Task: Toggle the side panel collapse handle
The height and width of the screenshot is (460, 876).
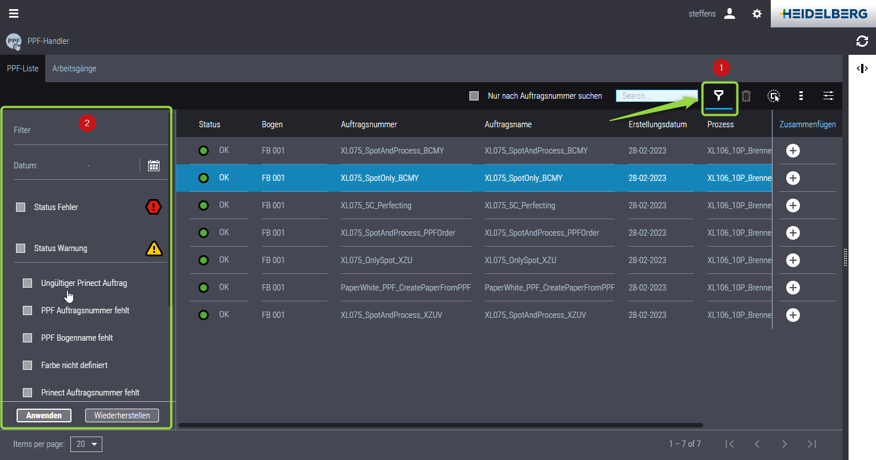Action: (x=862, y=68)
